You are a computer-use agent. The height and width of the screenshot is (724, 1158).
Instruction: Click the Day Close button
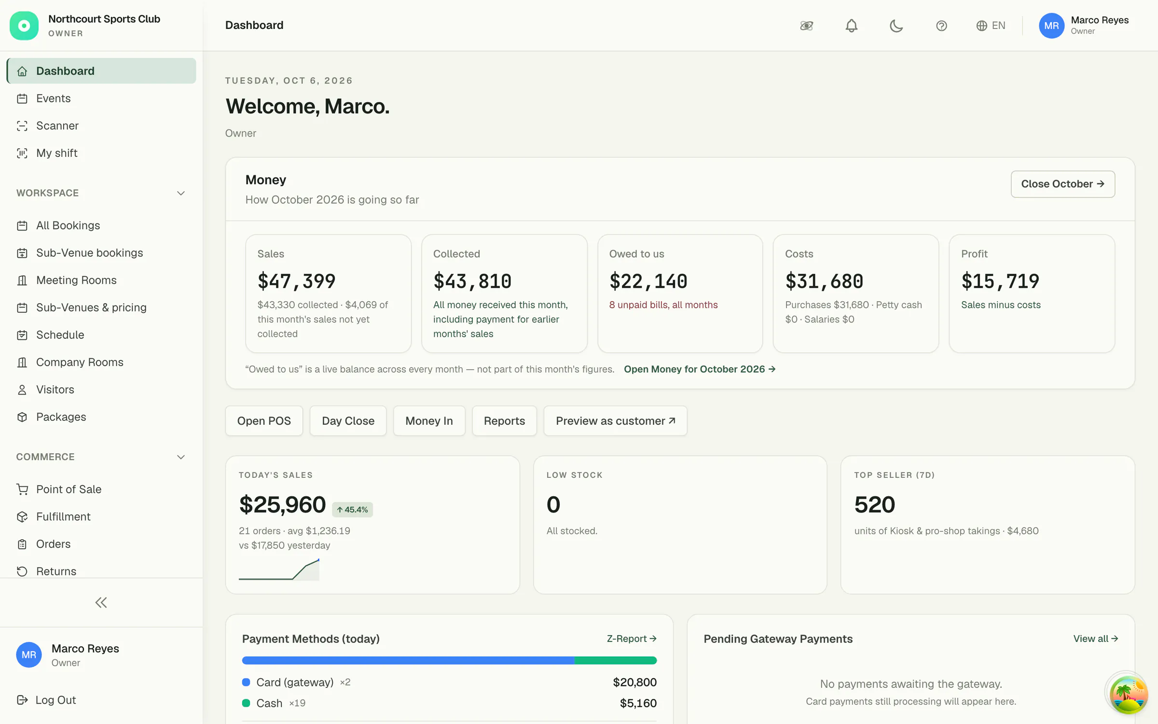click(x=348, y=421)
